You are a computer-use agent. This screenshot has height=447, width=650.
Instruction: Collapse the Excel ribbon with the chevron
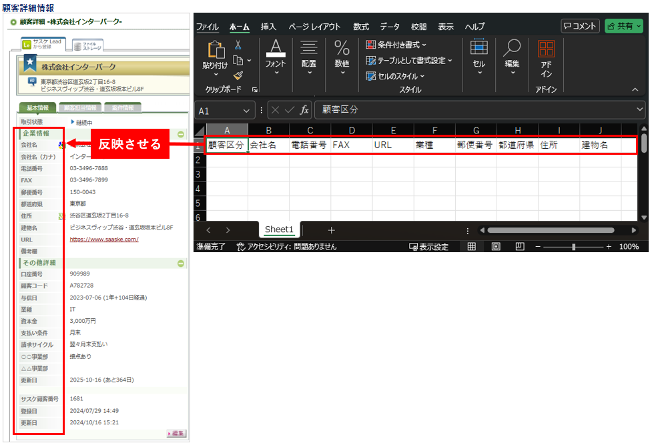pos(635,89)
